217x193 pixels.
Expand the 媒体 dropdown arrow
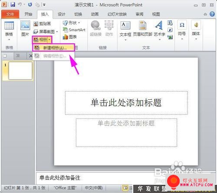tap(196, 39)
